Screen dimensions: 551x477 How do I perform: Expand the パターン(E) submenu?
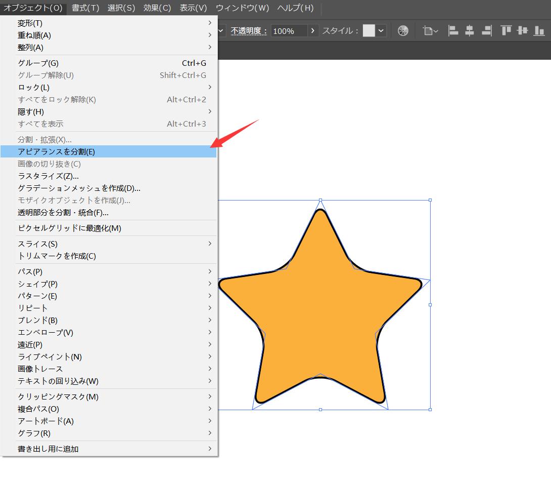pos(109,296)
